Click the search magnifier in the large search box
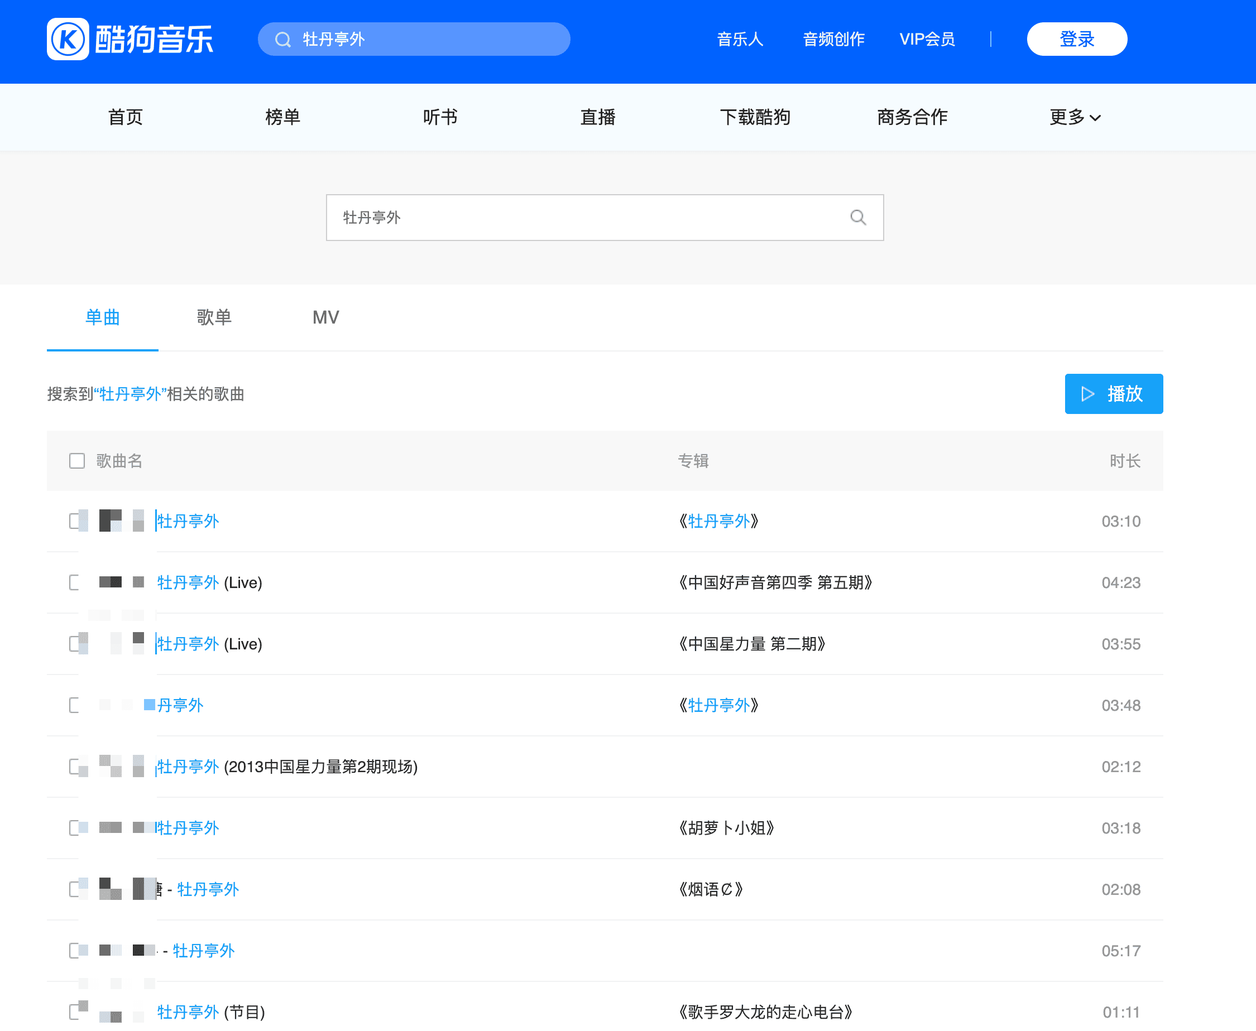Screen dimensions: 1256x1031 (858, 218)
